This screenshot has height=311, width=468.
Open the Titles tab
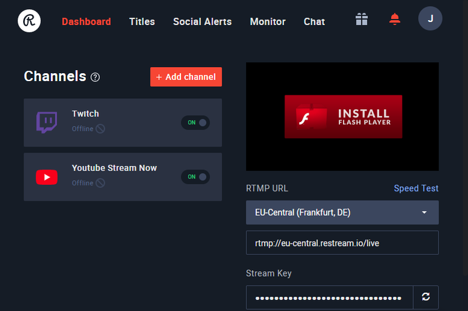pyautogui.click(x=142, y=21)
